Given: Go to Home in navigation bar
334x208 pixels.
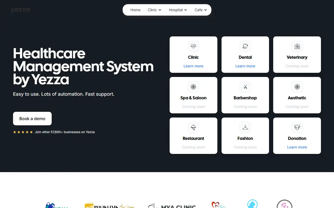Looking at the screenshot, I should pos(135,10).
